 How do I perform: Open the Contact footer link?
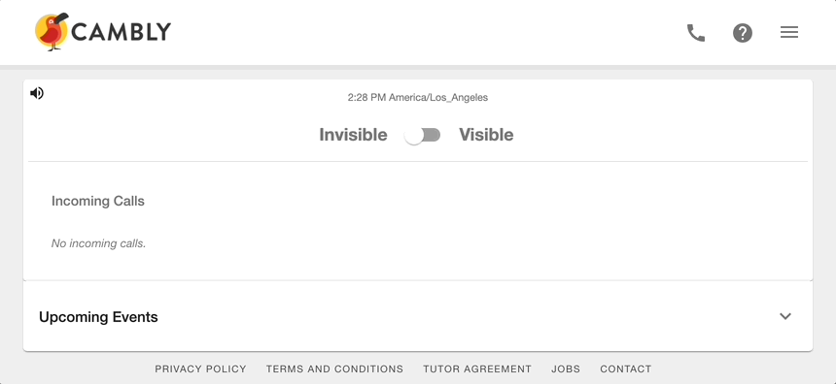(x=626, y=368)
